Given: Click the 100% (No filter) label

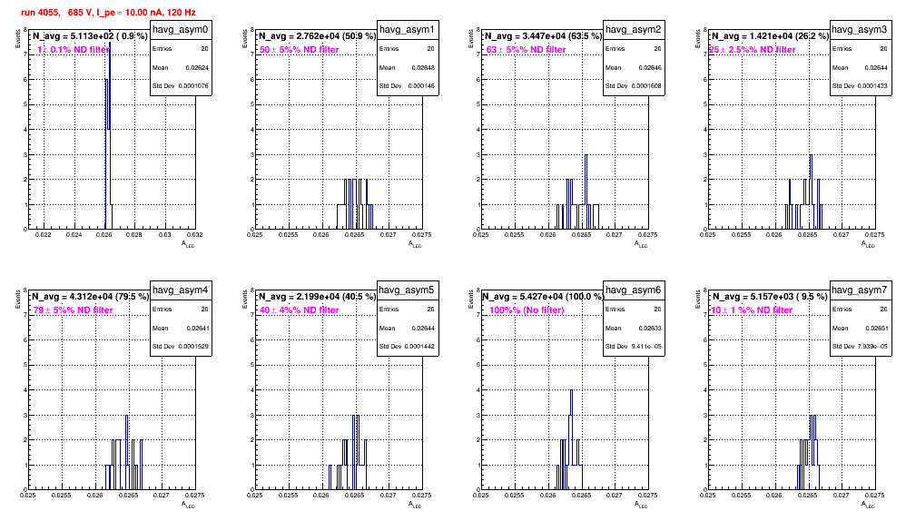Looking at the screenshot, I should coord(527,310).
